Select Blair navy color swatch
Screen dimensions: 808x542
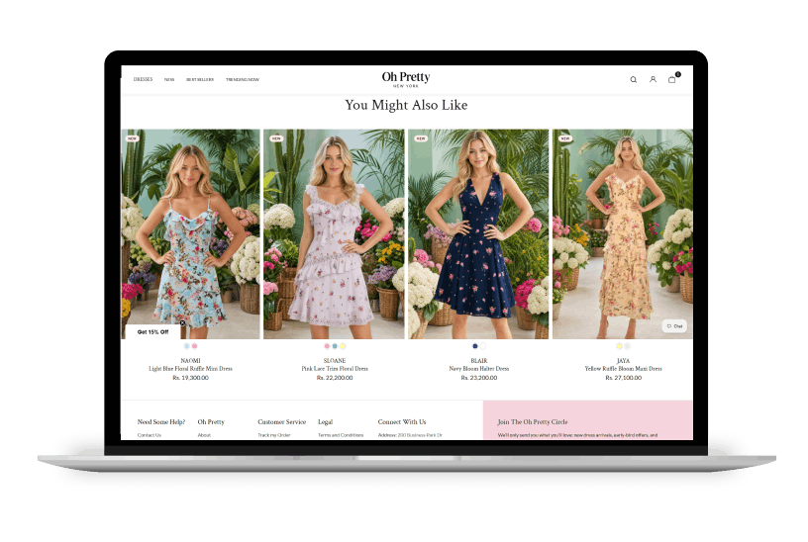click(x=475, y=346)
